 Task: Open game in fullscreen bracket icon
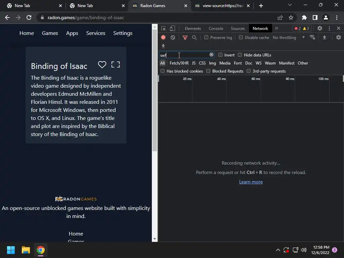[x=116, y=64]
